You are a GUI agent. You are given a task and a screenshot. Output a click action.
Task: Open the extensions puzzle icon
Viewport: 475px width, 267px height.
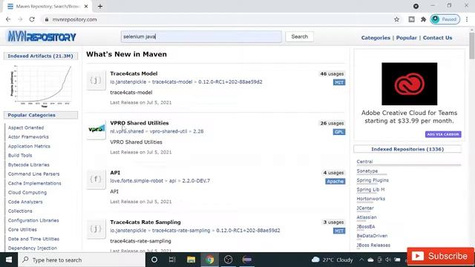(424, 19)
